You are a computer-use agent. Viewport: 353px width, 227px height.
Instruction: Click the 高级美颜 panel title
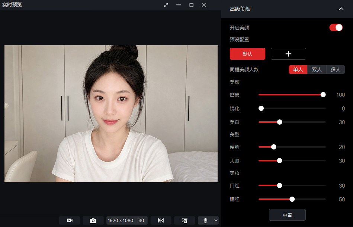click(240, 9)
